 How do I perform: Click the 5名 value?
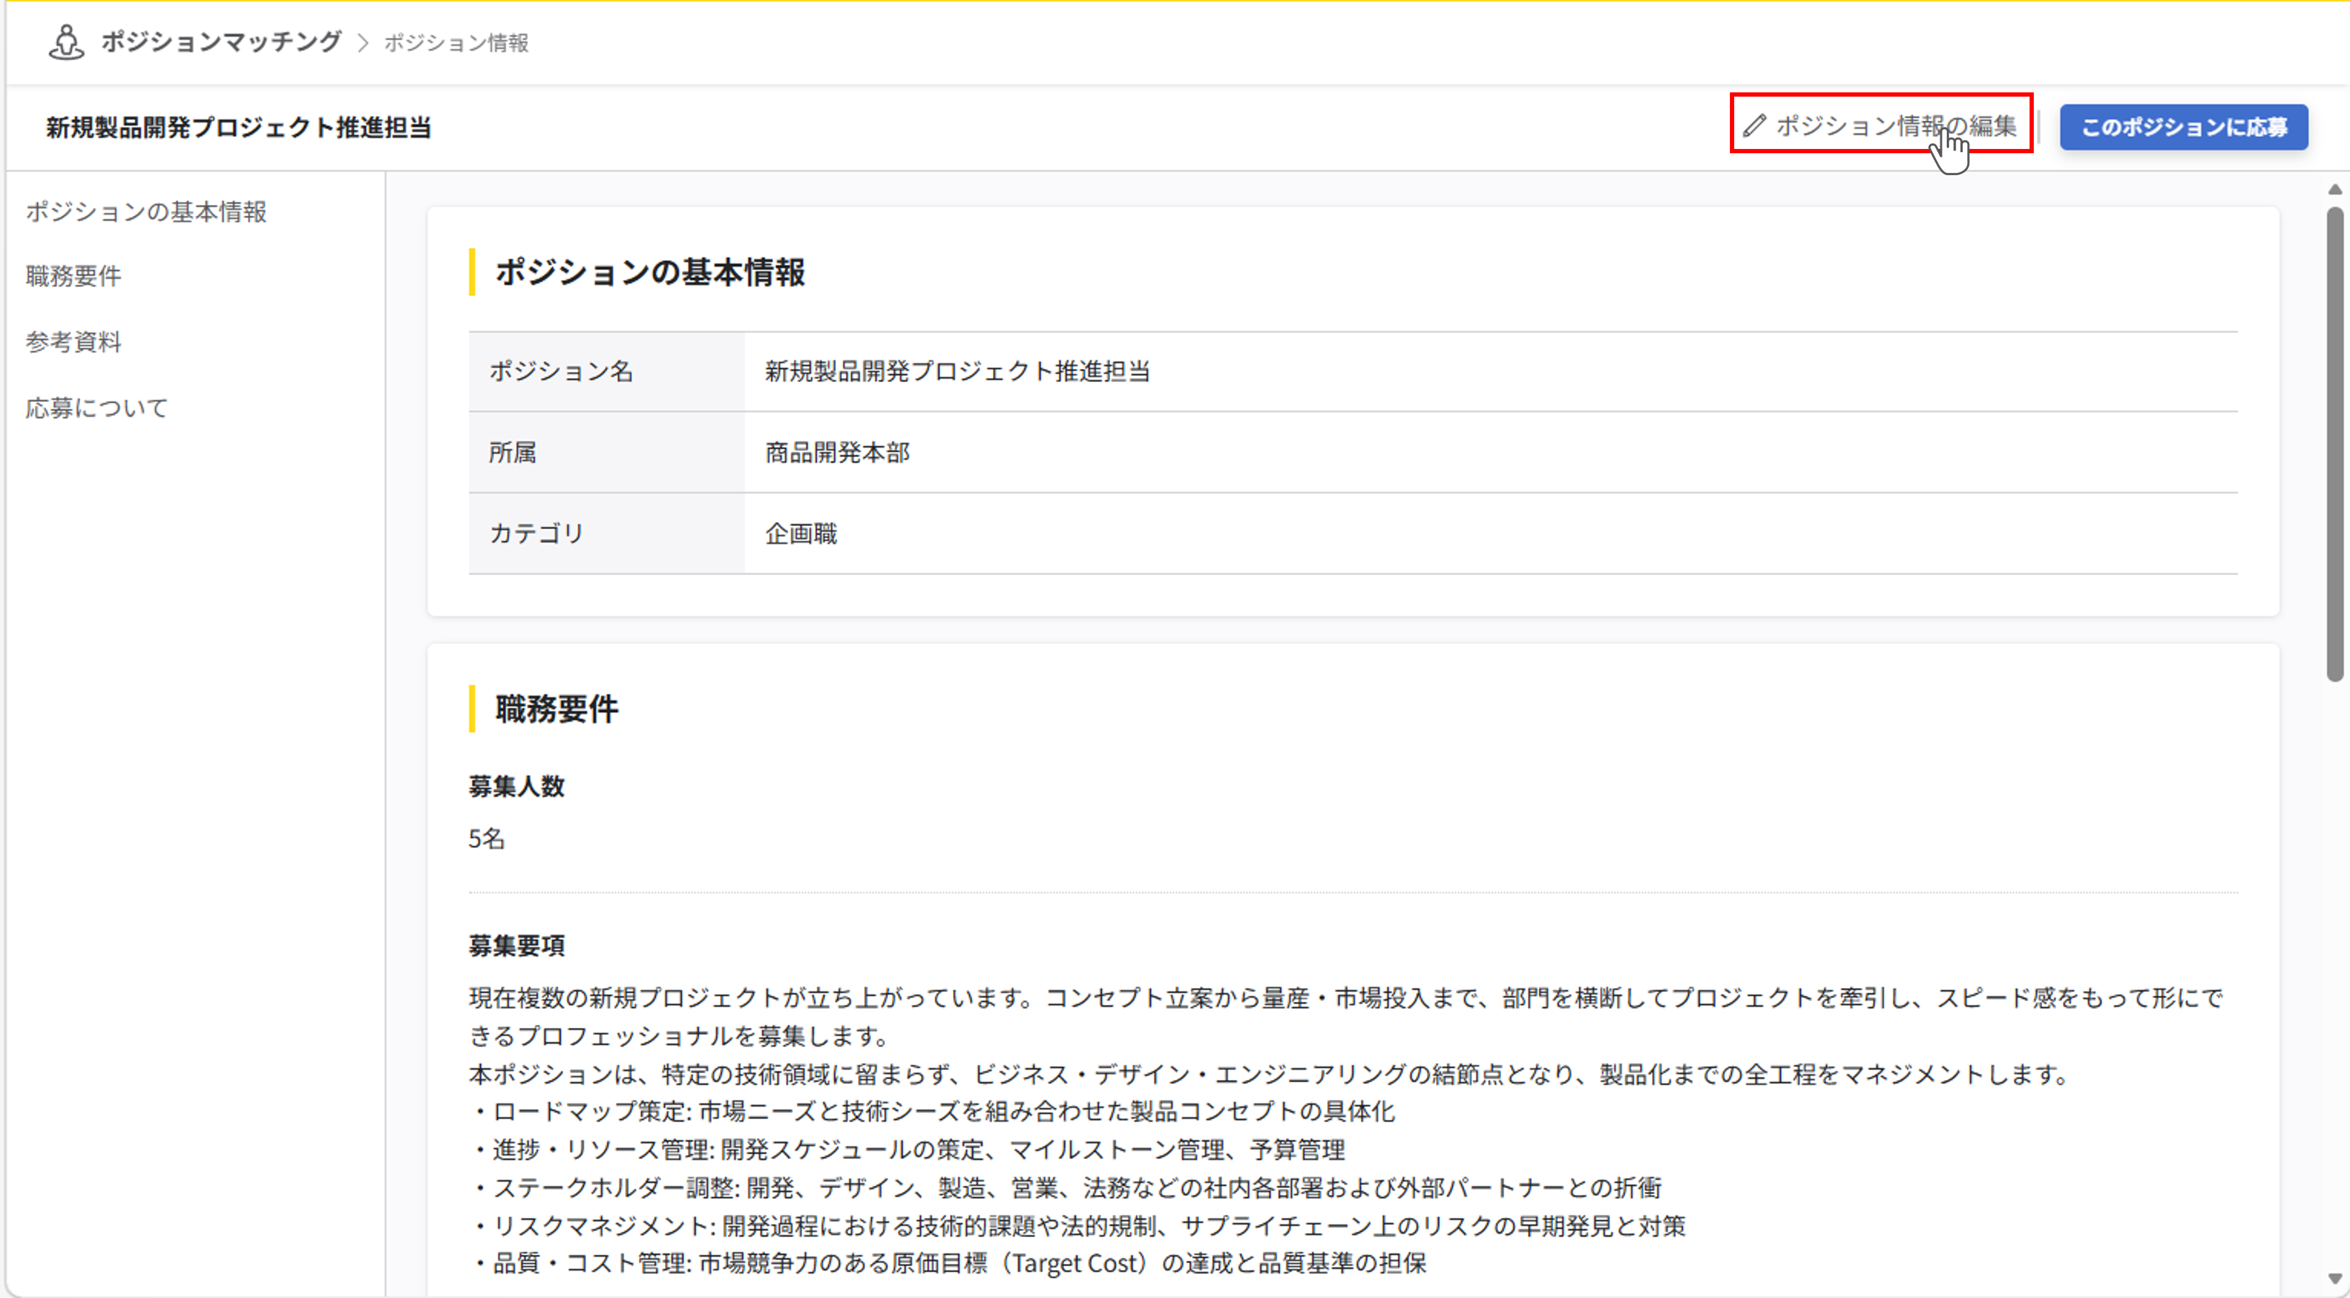[x=486, y=838]
